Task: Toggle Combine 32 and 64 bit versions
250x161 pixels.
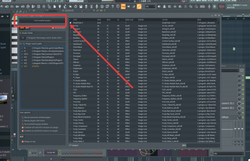Action: pyautogui.click(x=40, y=131)
